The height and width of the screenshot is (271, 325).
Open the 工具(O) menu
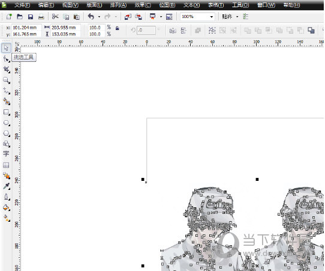[240, 5]
